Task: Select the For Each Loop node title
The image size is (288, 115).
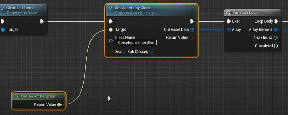Action: tap(245, 13)
